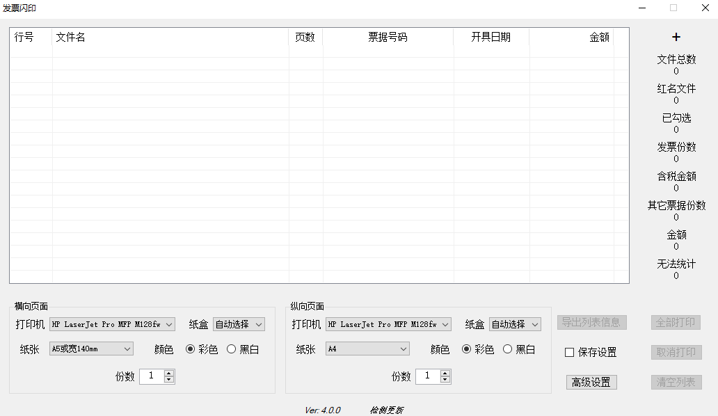This screenshot has width=718, height=416.
Task: Increase 份数 in 纵向页面 with up arrow
Action: coord(445,373)
